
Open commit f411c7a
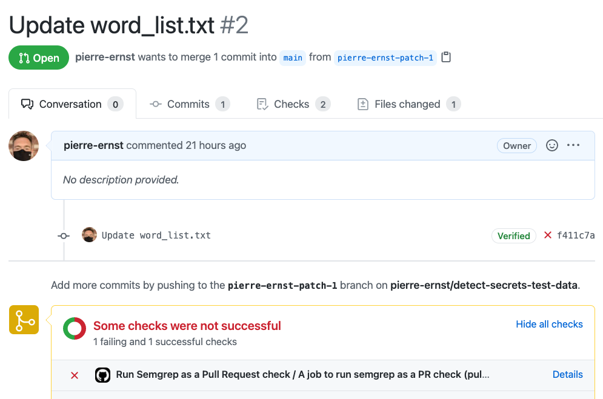tap(575, 236)
